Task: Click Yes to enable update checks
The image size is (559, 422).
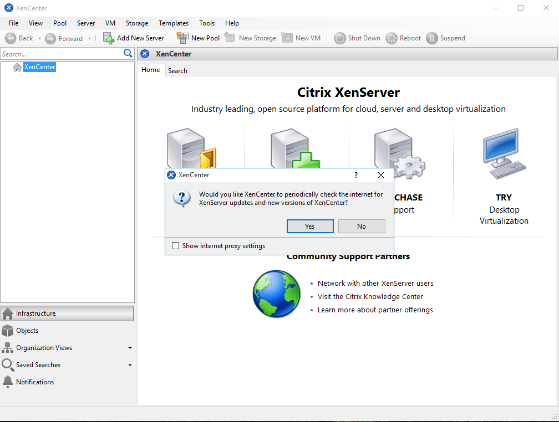Action: point(310,226)
